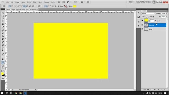Screen dimensions: 169x95
Task: Hide the Shape 1 layer
Action: click(x=142, y=21)
